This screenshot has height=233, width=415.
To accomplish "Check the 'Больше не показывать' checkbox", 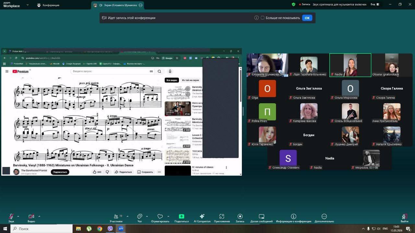I will (263, 18).
